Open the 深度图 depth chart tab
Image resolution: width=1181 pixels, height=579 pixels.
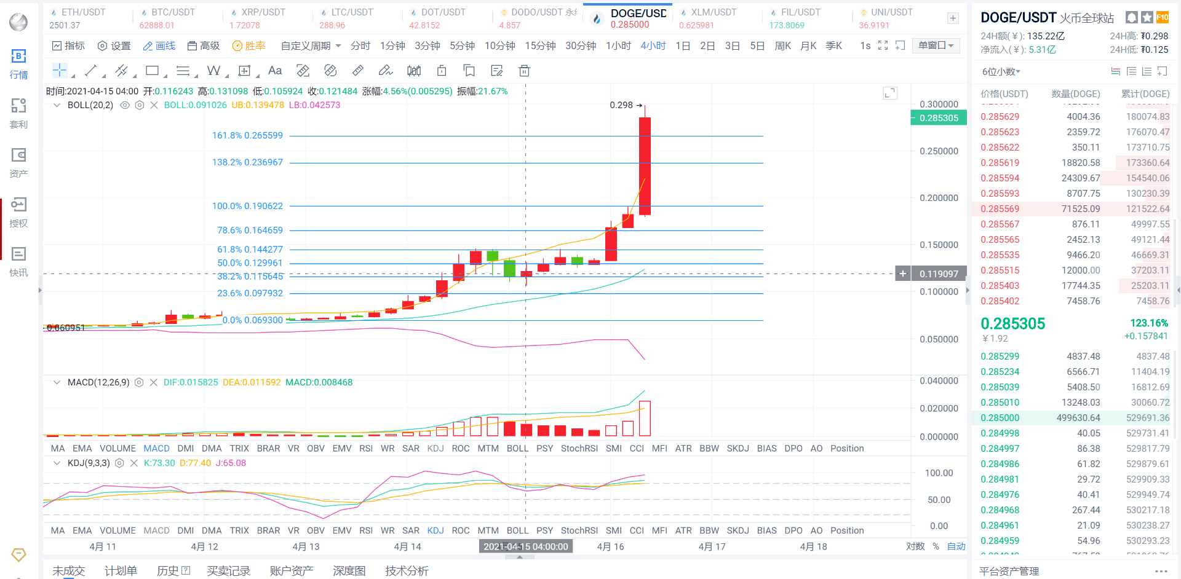pyautogui.click(x=349, y=570)
